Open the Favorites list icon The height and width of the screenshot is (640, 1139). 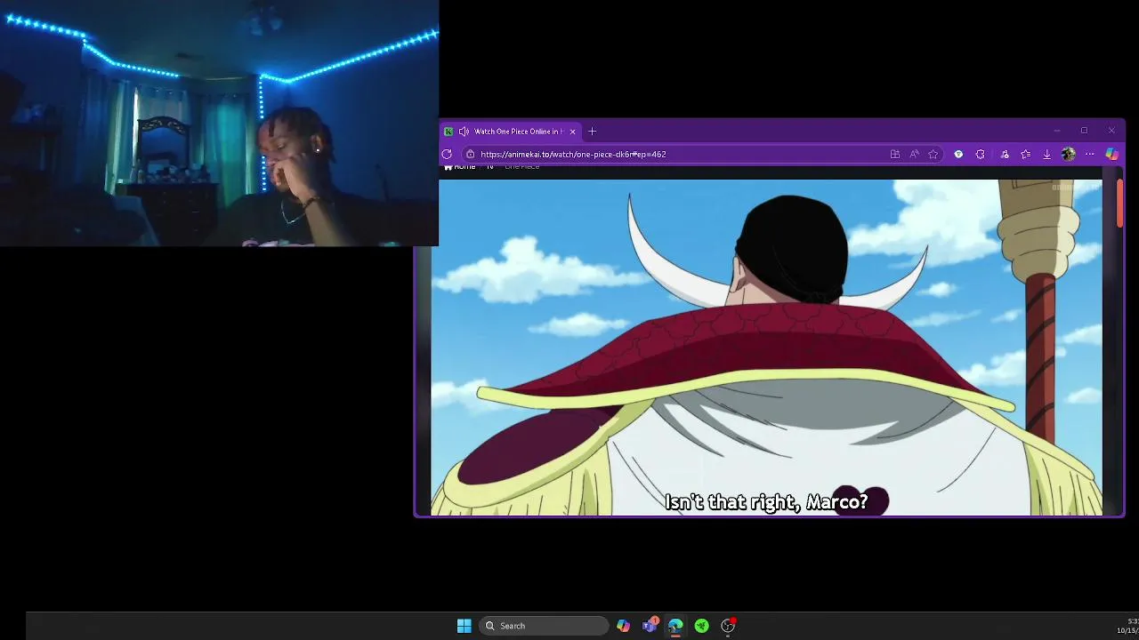(1025, 154)
